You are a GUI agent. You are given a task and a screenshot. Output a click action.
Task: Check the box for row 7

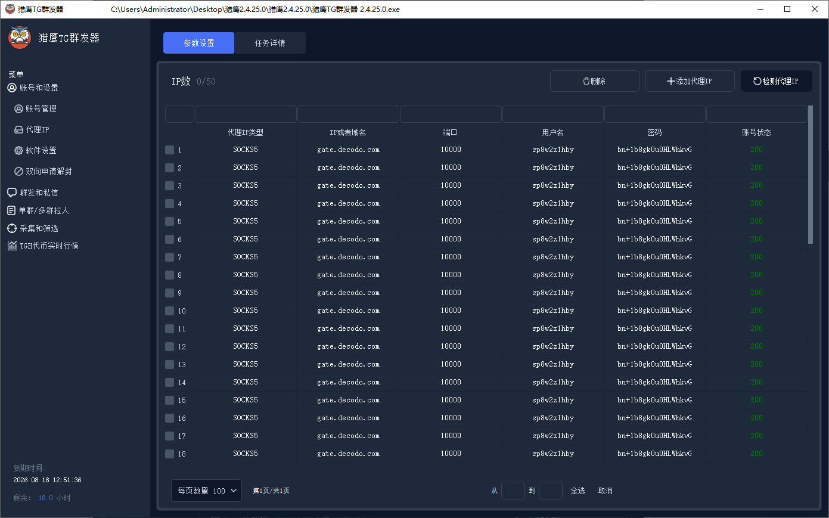click(170, 257)
